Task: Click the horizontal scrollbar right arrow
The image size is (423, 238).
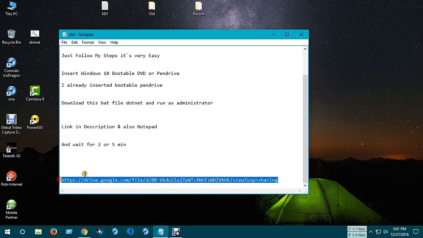Action: point(300,191)
